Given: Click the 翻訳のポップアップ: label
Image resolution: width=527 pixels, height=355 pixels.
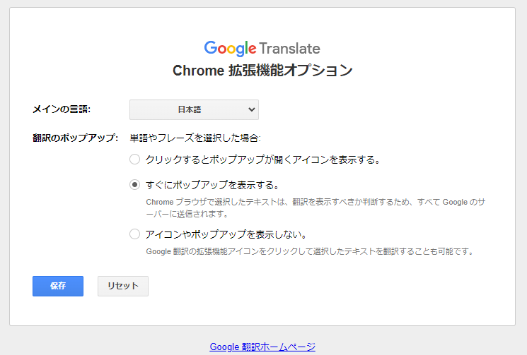Looking at the screenshot, I should [75, 138].
